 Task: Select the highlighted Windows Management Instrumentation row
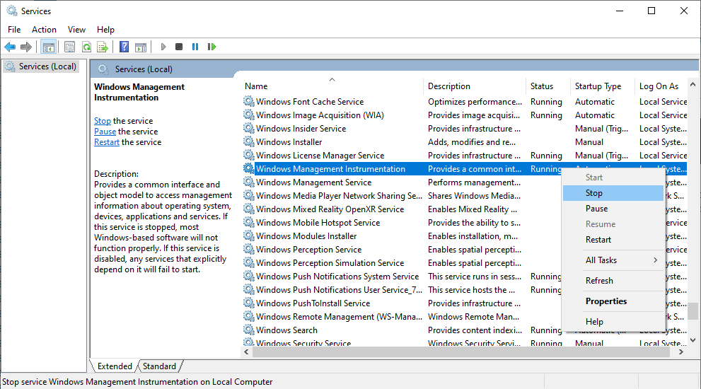click(x=465, y=168)
